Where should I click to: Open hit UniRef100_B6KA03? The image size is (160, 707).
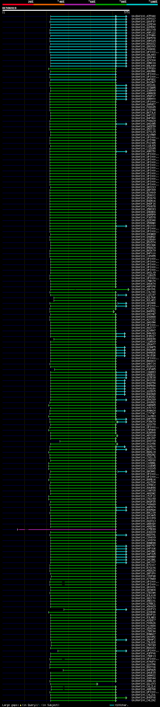tap(143, 361)
